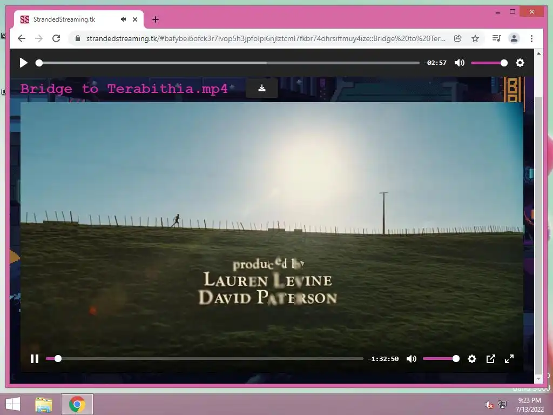Viewport: 553px width, 415px height.
Task: Open File Explorer from the taskbar
Action: pos(44,404)
